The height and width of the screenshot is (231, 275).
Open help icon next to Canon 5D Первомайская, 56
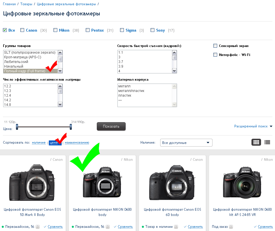coord(37,227)
